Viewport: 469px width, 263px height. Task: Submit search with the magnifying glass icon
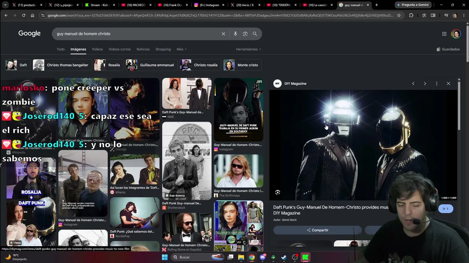[x=255, y=34]
